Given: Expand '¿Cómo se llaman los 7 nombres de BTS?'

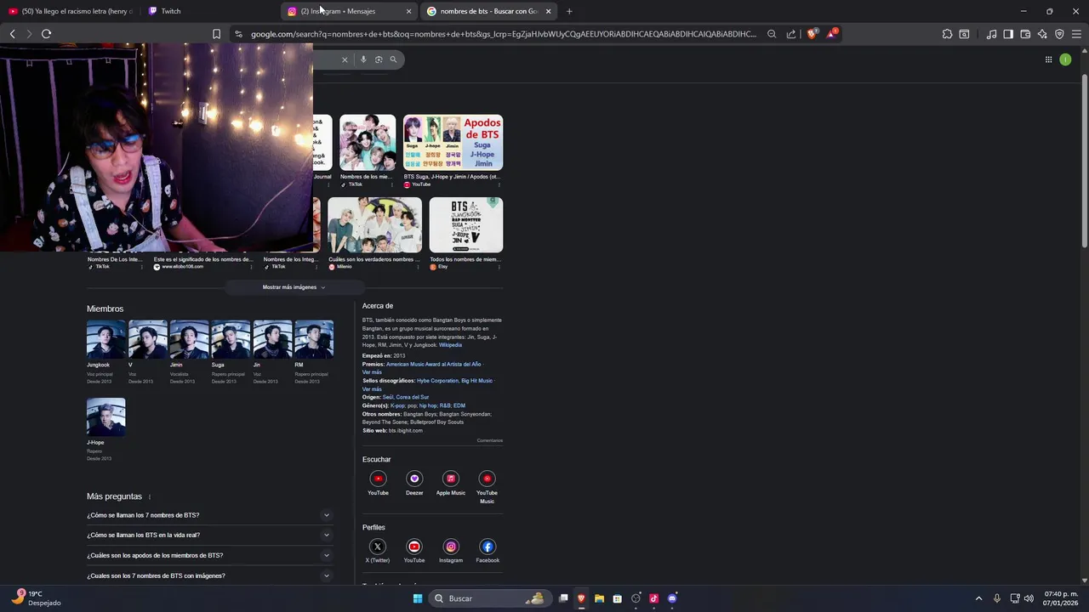Looking at the screenshot, I should click(209, 515).
